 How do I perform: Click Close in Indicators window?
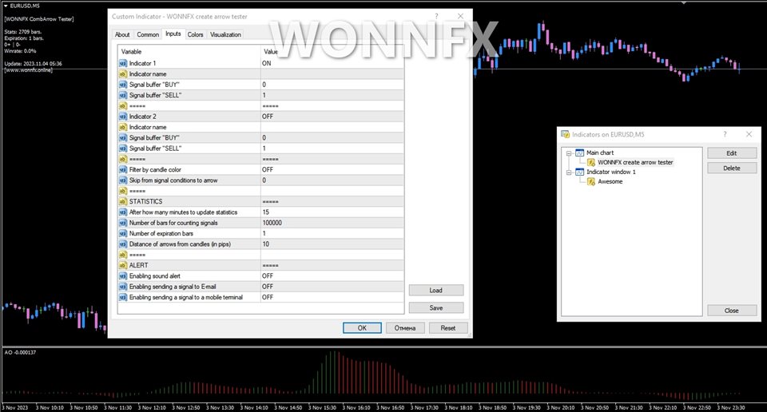coord(732,311)
